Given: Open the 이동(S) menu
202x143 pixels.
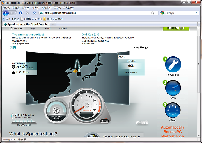Looking at the screenshot, I should pos(35,8).
